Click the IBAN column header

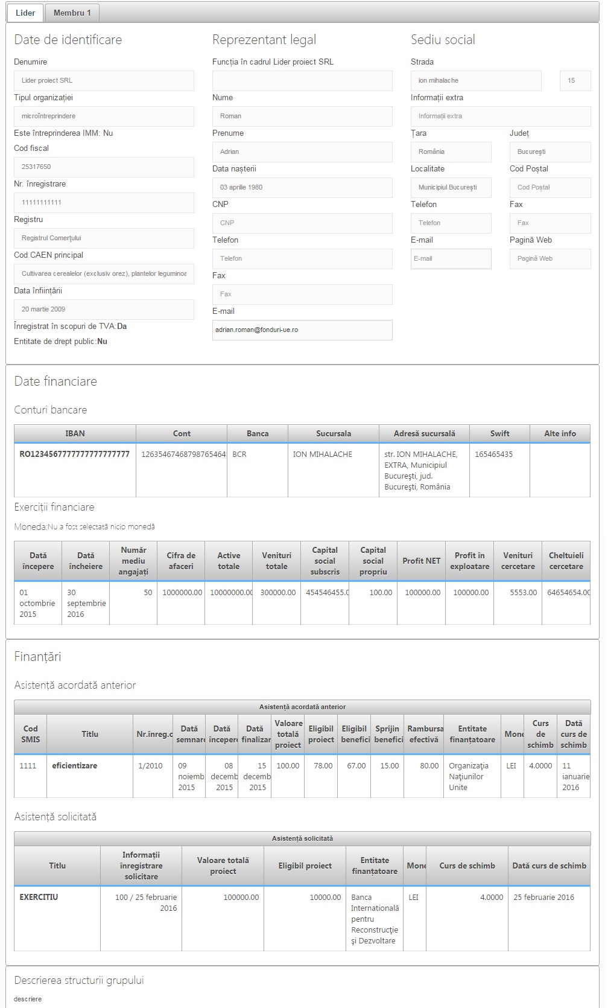tap(75, 433)
